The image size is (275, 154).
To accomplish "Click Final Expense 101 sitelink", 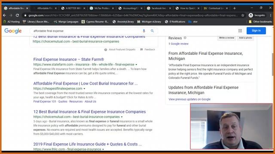I will 45,101.
